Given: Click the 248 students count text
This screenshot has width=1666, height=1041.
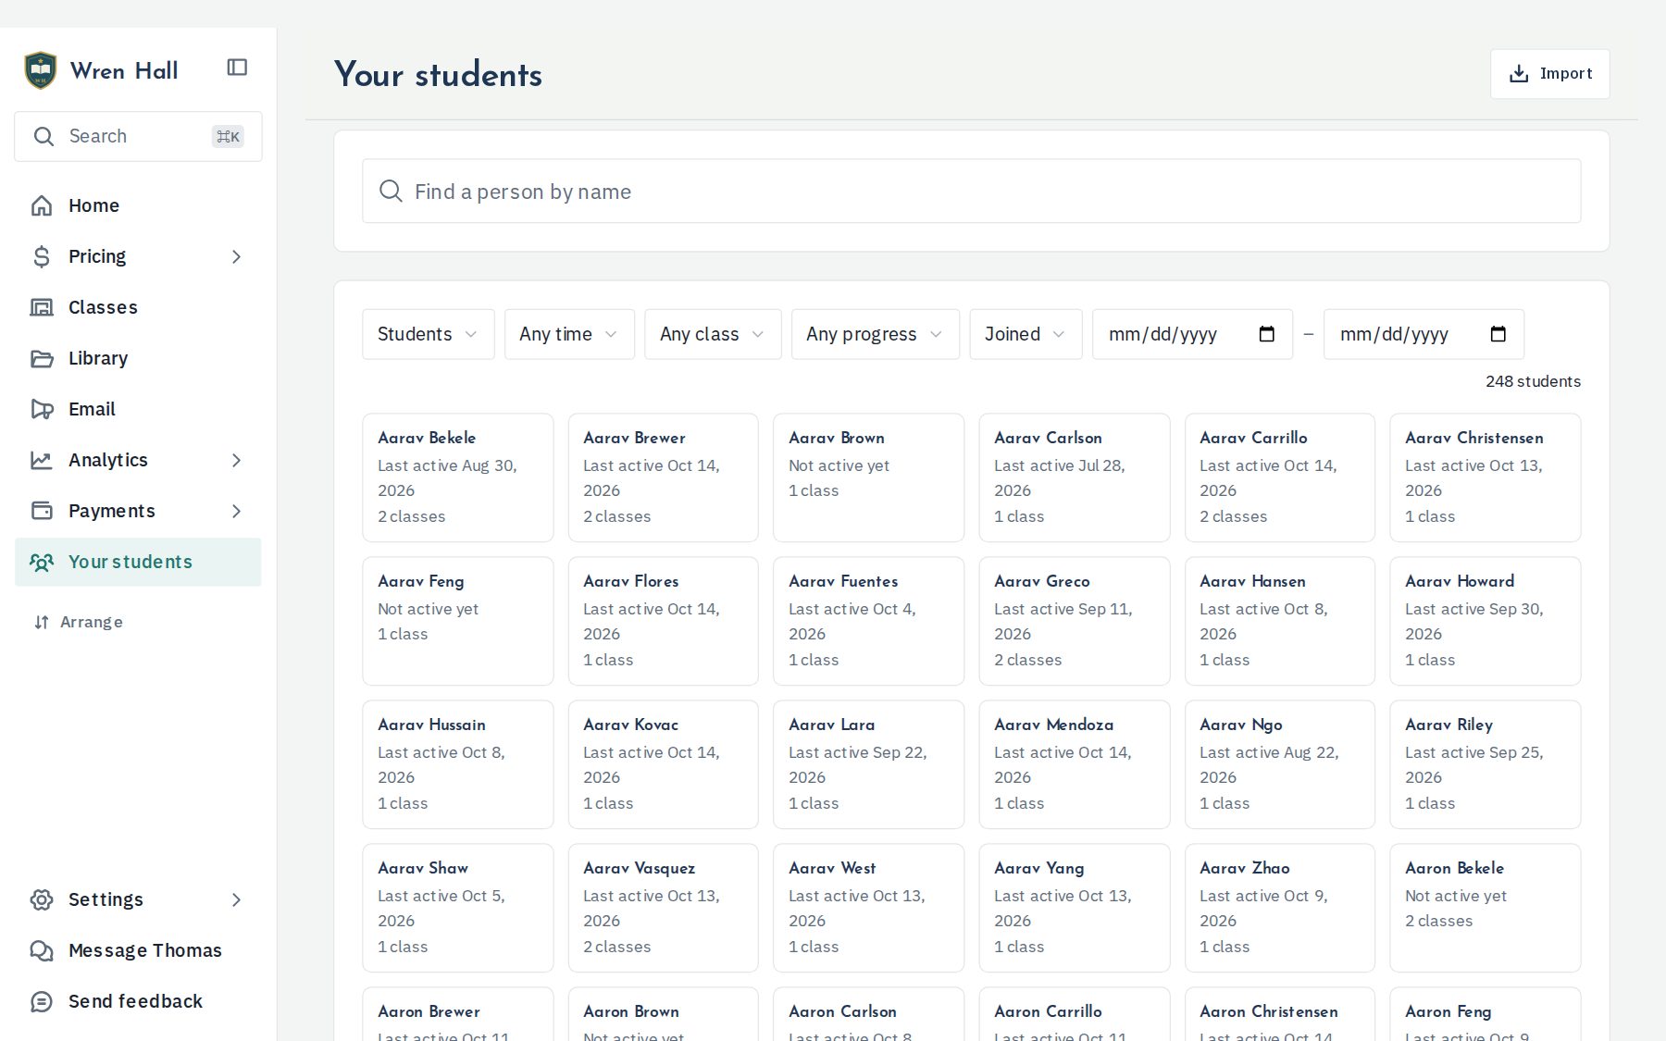Looking at the screenshot, I should tap(1533, 381).
